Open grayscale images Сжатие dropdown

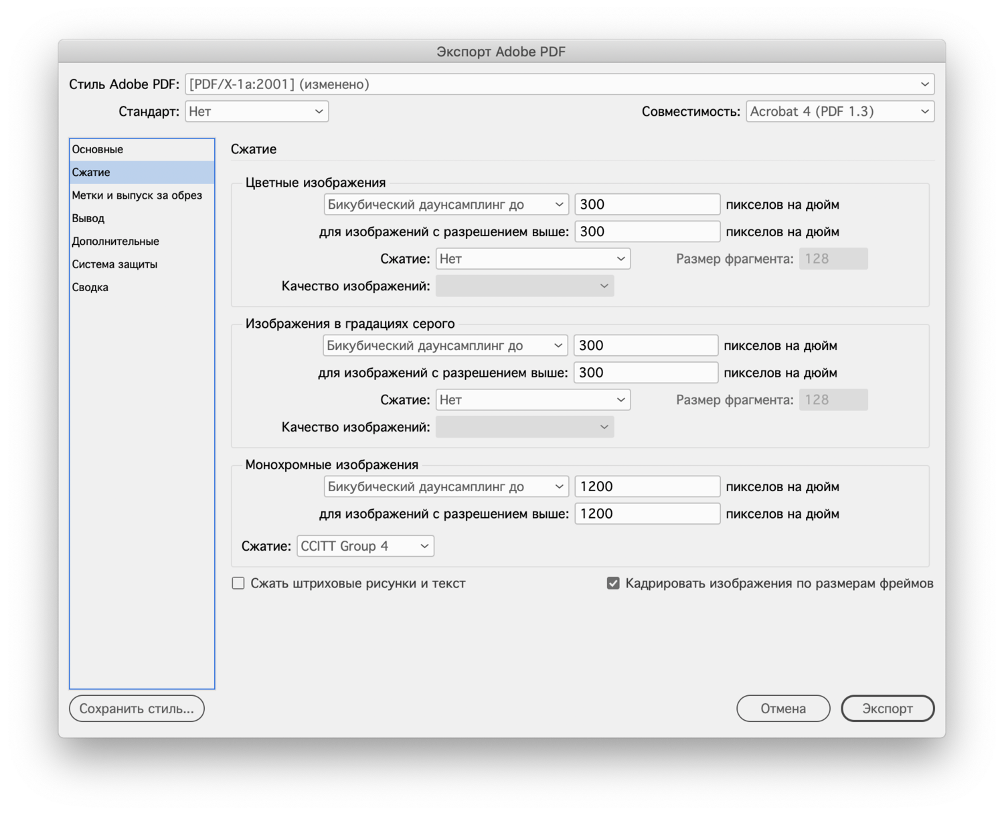pos(533,399)
